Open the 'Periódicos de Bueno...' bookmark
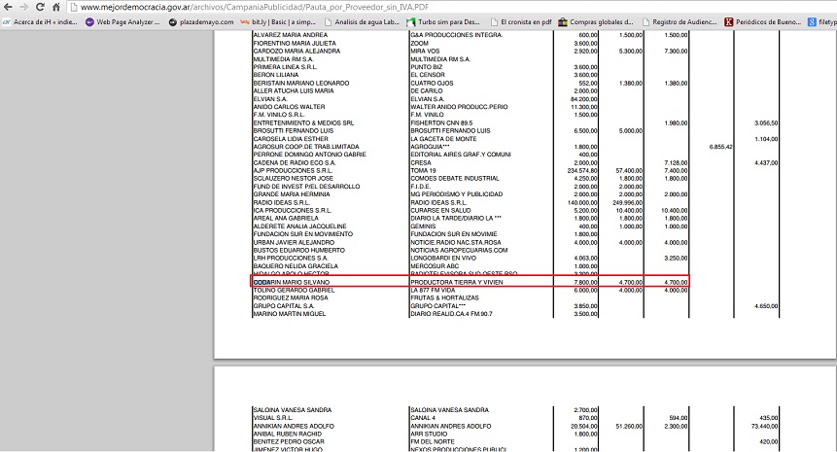837x452 pixels. (x=763, y=22)
